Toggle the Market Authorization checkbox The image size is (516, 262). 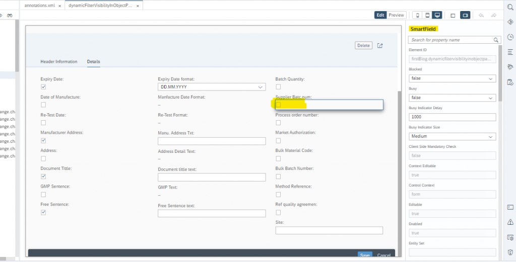[x=278, y=140]
